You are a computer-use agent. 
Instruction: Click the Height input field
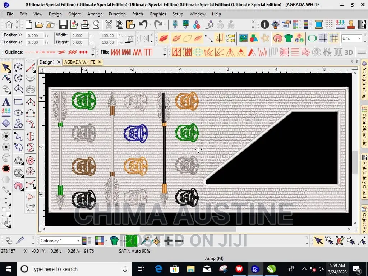point(79,42)
